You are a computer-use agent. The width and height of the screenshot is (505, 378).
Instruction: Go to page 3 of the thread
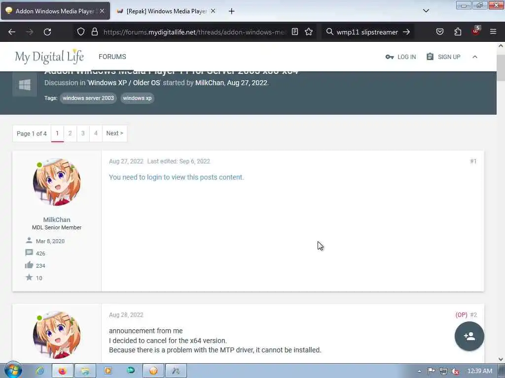83,133
